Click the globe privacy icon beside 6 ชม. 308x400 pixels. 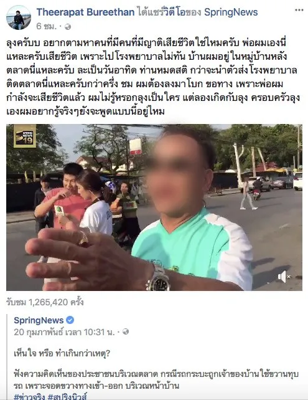point(68,27)
